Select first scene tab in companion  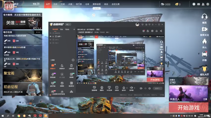click(55, 29)
